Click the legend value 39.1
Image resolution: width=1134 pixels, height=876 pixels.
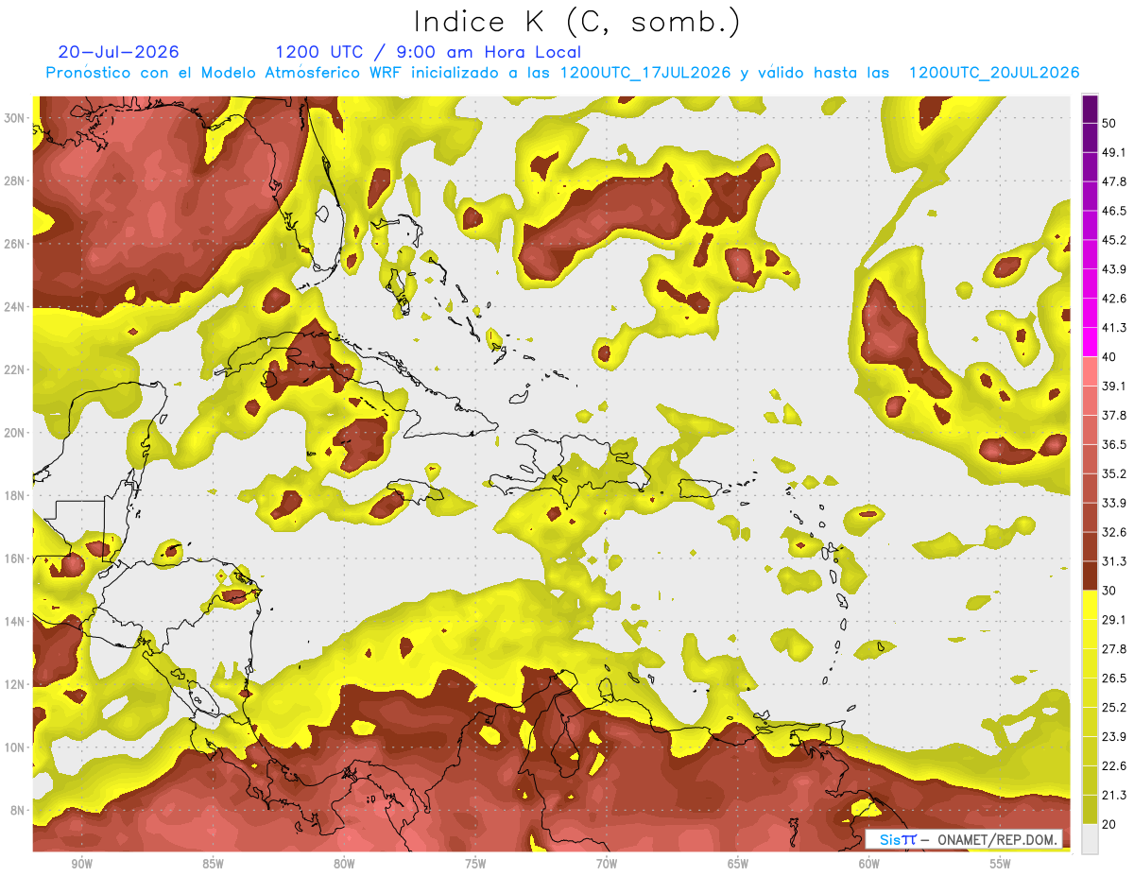pyautogui.click(x=1113, y=386)
